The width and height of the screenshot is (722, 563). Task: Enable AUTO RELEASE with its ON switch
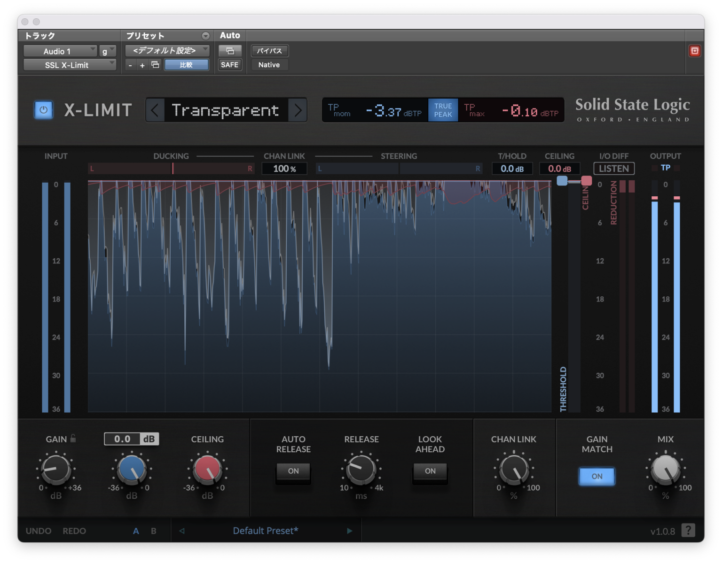(293, 471)
